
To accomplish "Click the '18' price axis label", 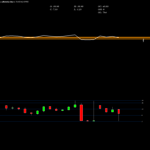I will pyautogui.click(x=142, y=100).
